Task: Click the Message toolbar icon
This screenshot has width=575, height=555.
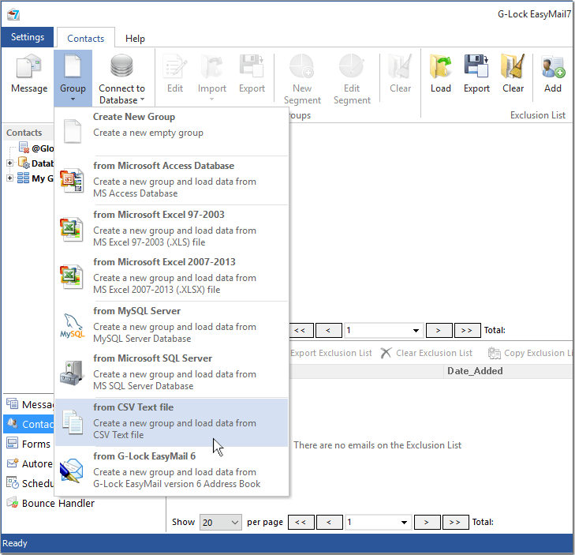Action: 29,74
